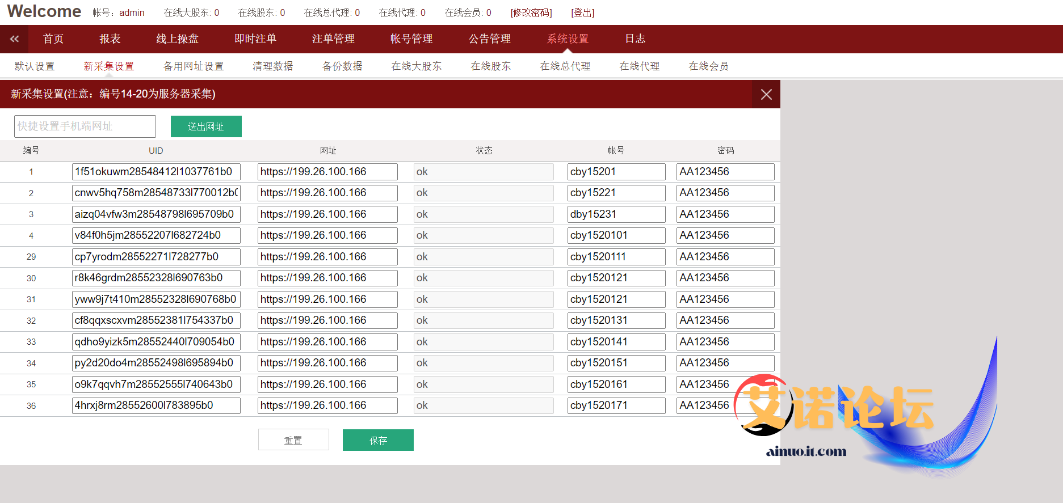Open the 线上操盘 menu
This screenshot has width=1063, height=503.
[x=178, y=39]
